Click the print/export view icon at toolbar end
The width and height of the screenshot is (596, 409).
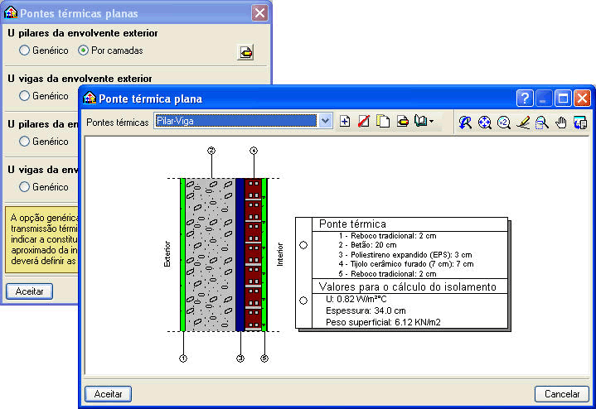point(580,123)
